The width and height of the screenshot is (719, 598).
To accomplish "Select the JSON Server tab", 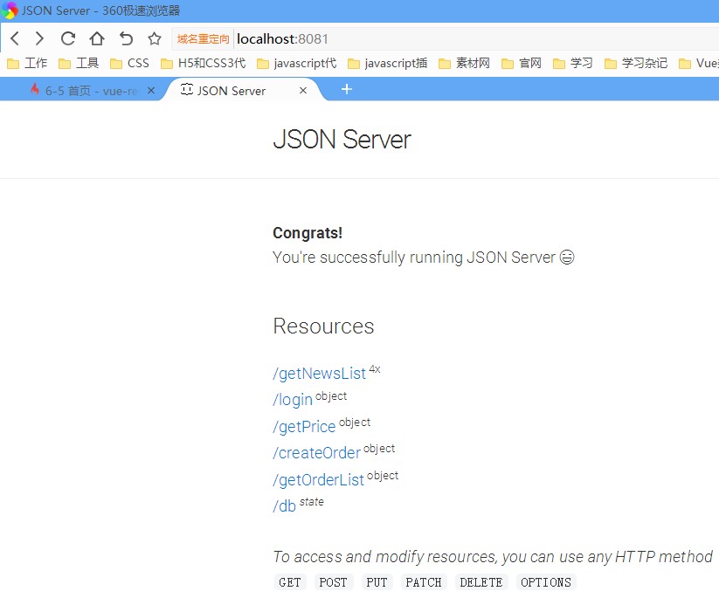I will tap(232, 90).
